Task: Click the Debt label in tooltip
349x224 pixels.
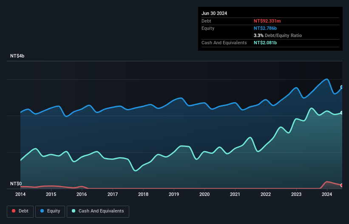Action: tap(206, 21)
